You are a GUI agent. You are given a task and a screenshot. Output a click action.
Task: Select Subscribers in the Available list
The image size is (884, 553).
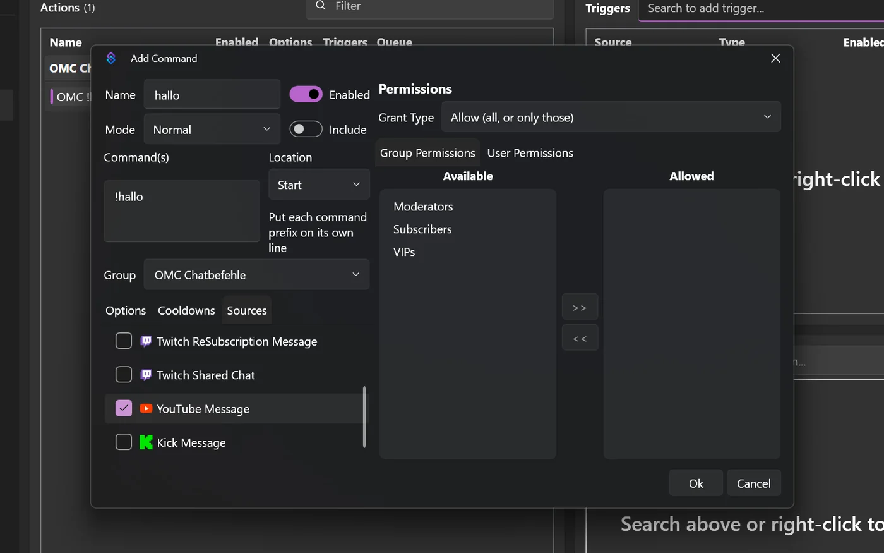(x=422, y=229)
